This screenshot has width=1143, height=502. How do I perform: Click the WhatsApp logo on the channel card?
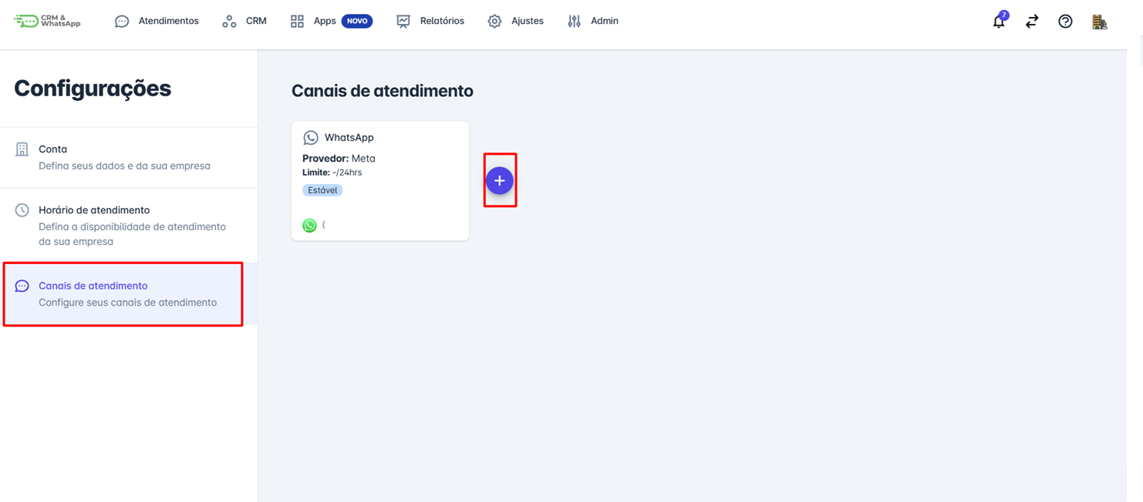tap(311, 137)
